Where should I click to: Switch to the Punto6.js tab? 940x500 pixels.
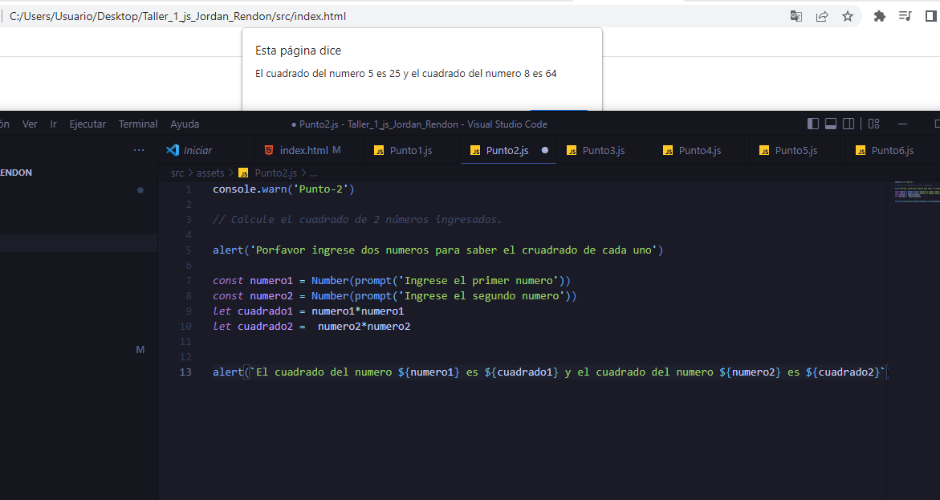click(893, 150)
